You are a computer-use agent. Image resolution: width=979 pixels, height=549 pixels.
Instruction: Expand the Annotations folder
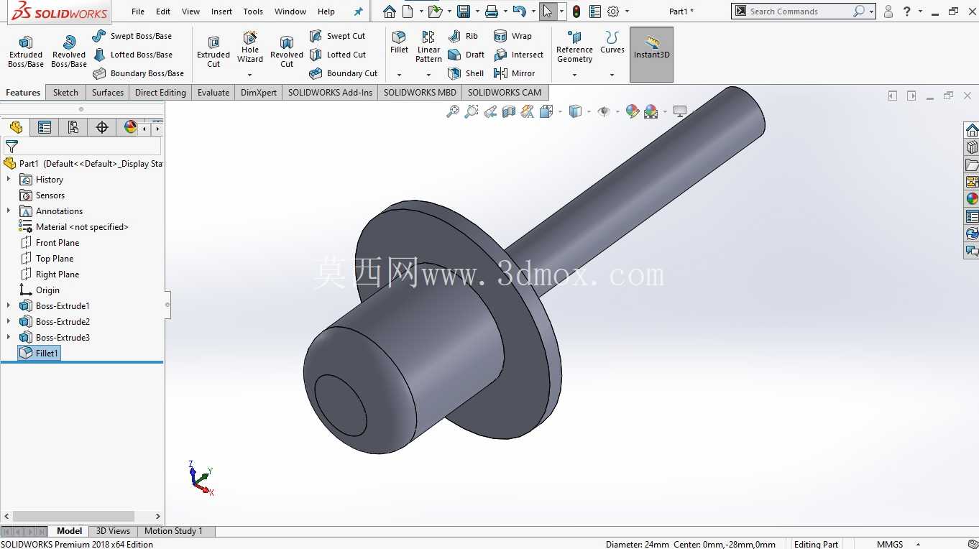click(9, 211)
